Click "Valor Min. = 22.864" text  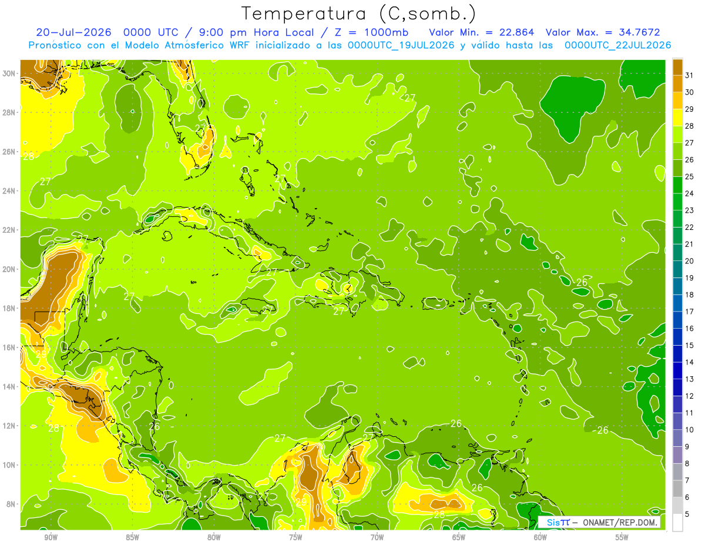coord(481,32)
